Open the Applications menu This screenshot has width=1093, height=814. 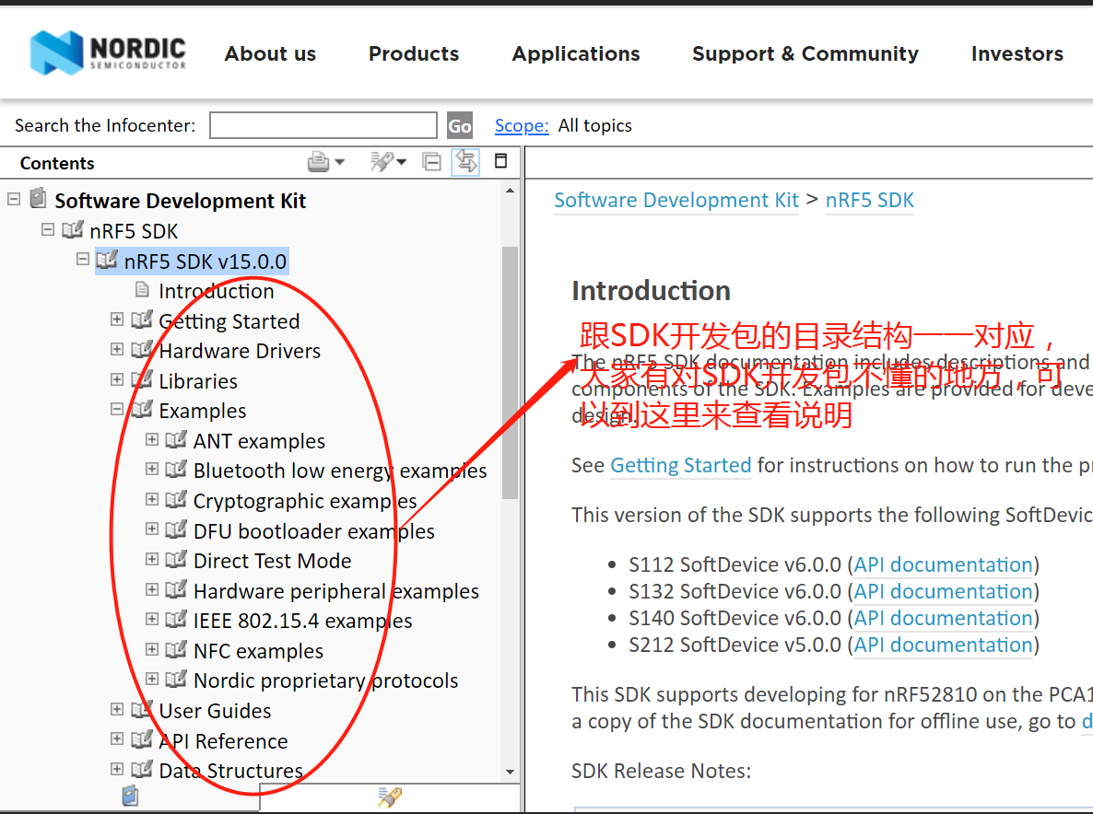(576, 53)
